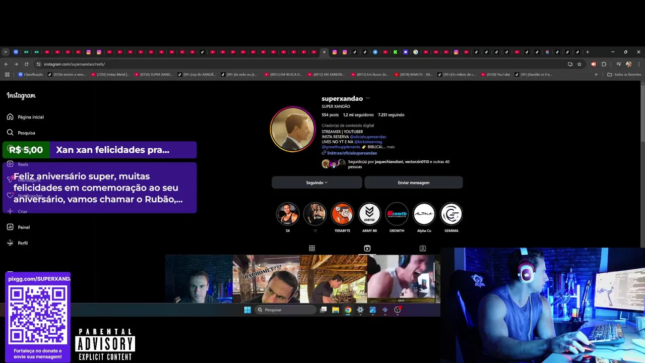645x363 pixels.
Task: Open the TERABYTE story highlight
Action: [342, 214]
